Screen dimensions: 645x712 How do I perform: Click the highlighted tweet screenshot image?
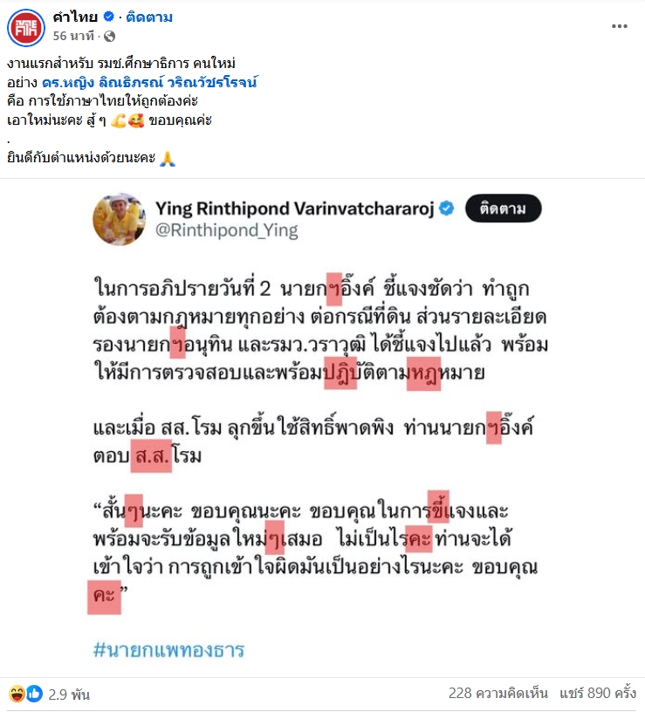(x=323, y=427)
